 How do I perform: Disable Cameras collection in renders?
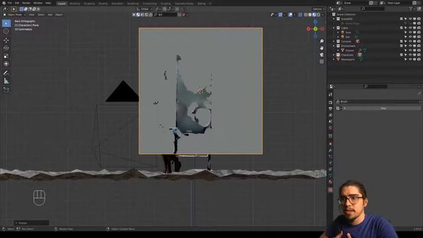point(418,41)
